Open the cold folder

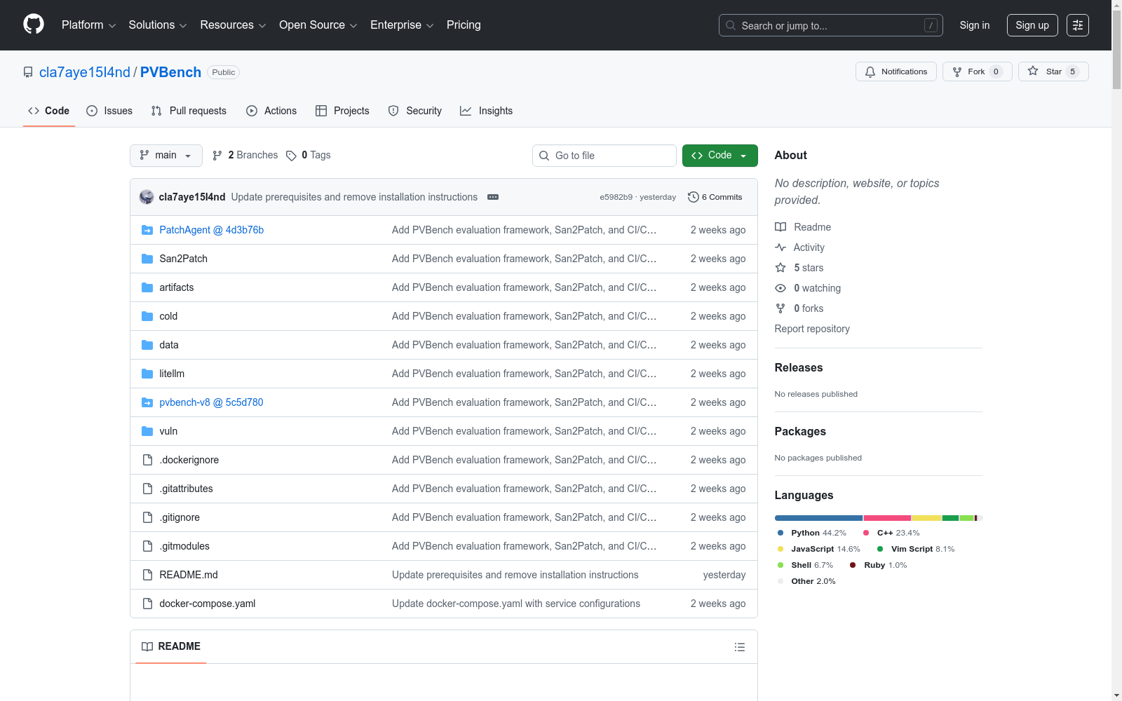[x=168, y=316]
